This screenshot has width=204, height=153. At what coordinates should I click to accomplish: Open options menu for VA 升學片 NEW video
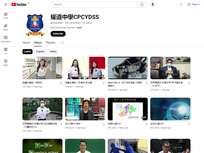[104, 124]
